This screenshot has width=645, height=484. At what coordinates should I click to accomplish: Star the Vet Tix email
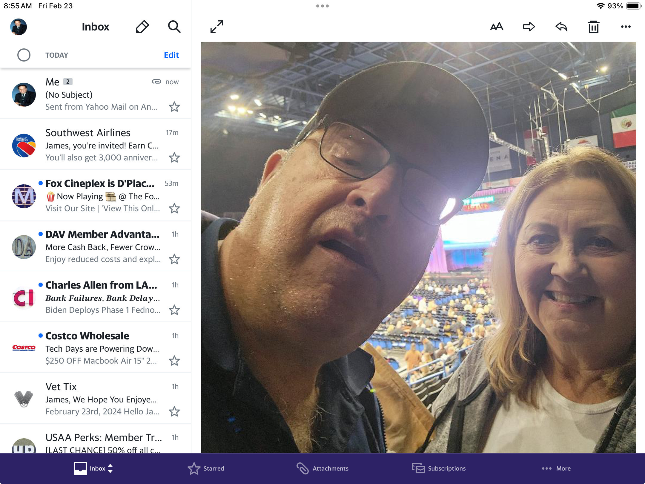174,411
